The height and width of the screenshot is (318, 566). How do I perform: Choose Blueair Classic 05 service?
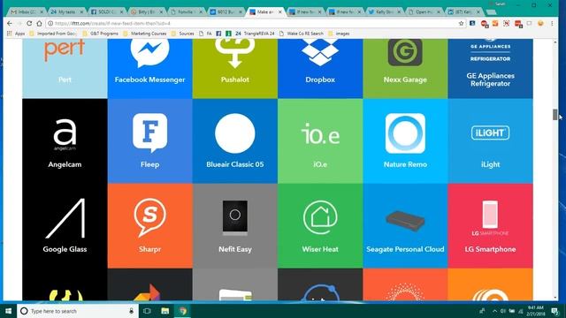(x=235, y=141)
